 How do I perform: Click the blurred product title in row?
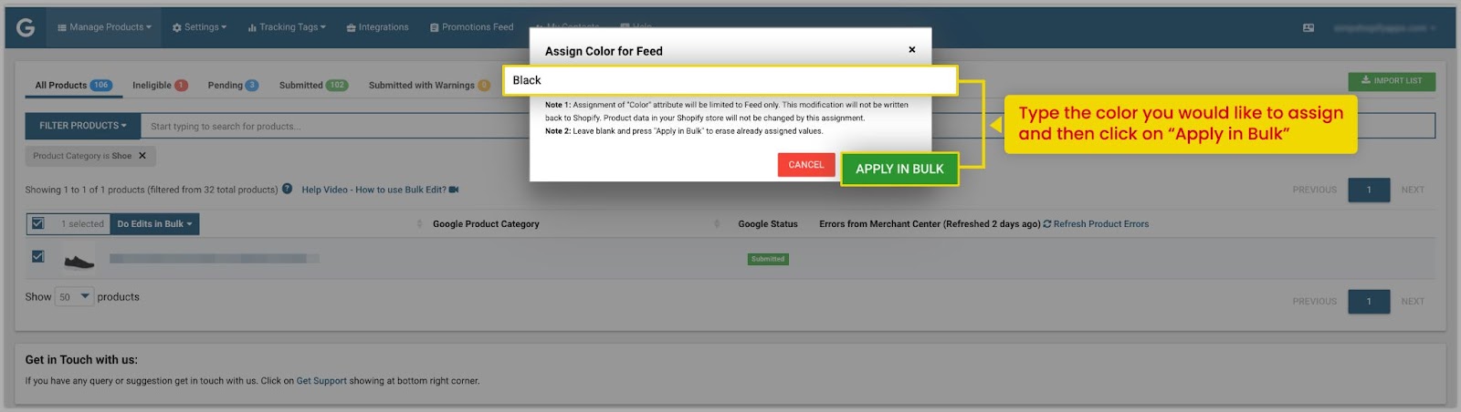click(x=215, y=259)
